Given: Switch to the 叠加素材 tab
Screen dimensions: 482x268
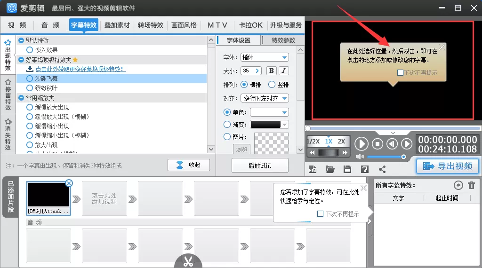Looking at the screenshot, I should 117,25.
